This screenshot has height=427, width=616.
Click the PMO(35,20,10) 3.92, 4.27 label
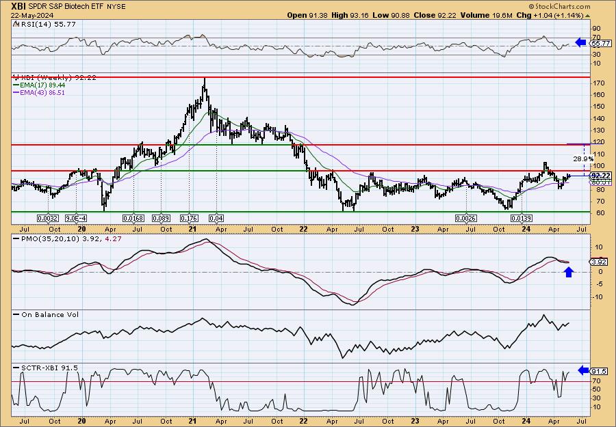coord(69,238)
